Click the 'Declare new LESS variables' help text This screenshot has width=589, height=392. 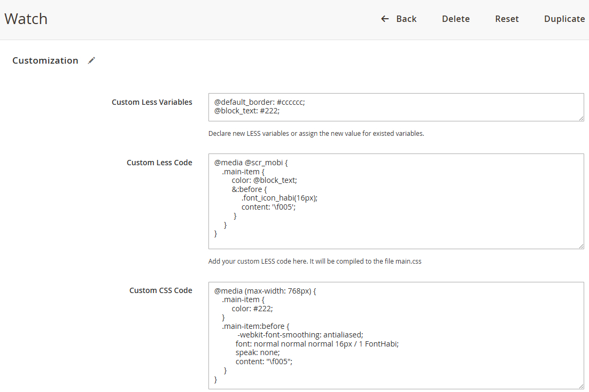click(x=316, y=133)
